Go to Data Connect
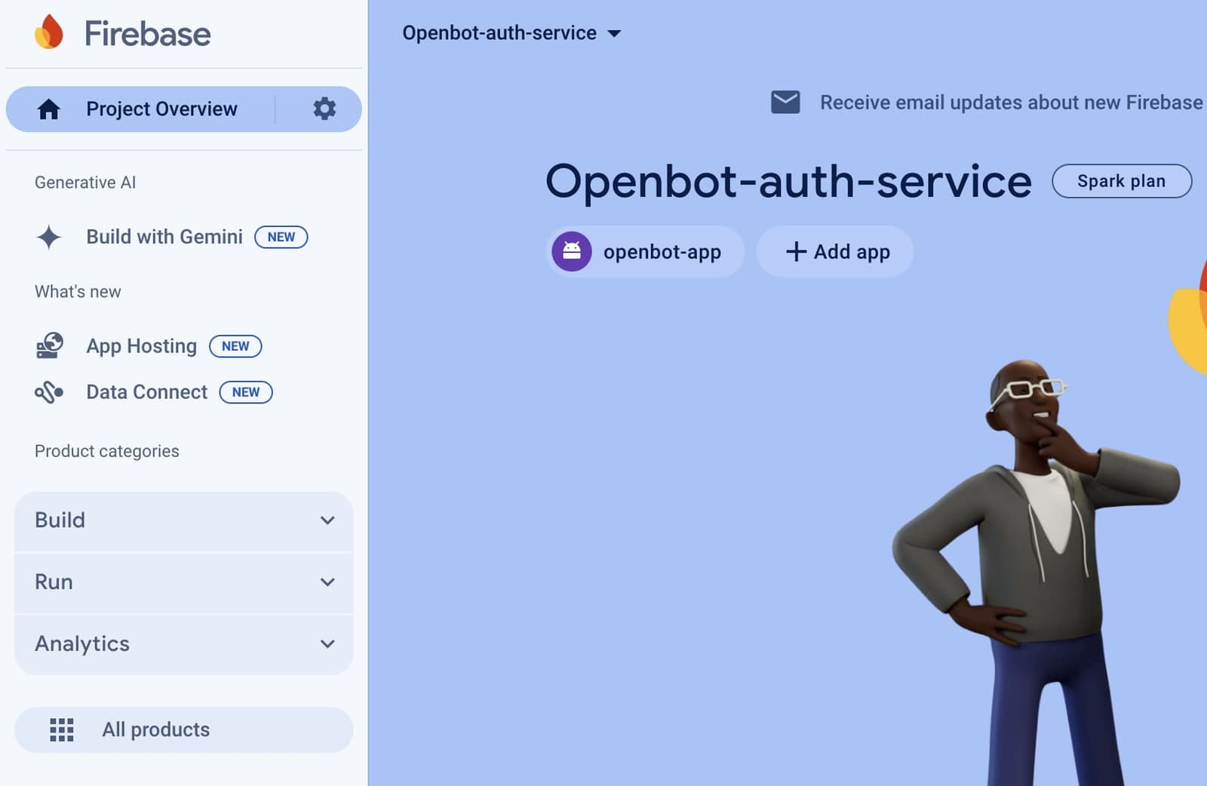 (x=146, y=392)
